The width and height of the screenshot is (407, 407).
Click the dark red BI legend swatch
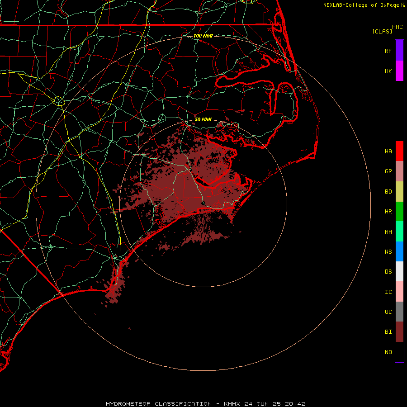tap(399, 332)
